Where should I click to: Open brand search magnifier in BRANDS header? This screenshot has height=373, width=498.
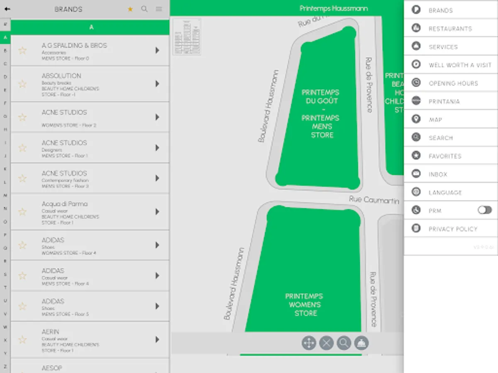click(144, 9)
